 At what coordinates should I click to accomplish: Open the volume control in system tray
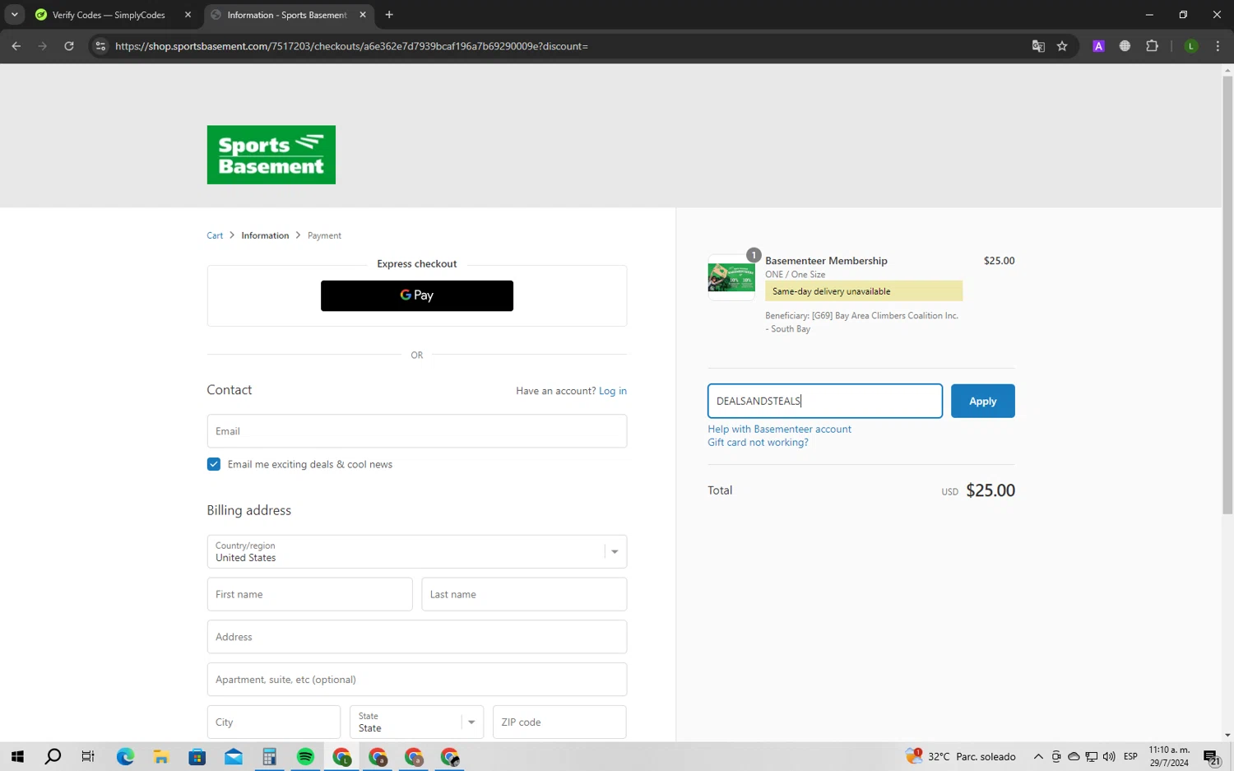tap(1109, 756)
